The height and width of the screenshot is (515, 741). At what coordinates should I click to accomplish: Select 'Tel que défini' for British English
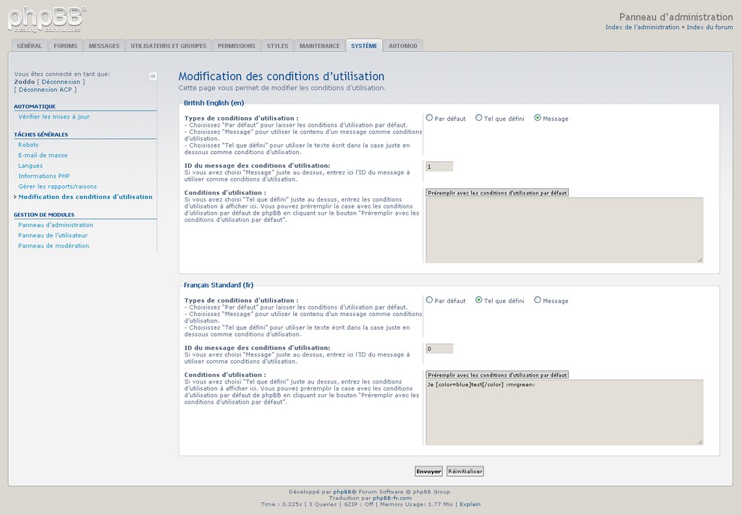click(x=479, y=118)
